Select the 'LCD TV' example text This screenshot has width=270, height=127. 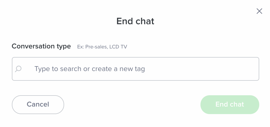pos(118,47)
